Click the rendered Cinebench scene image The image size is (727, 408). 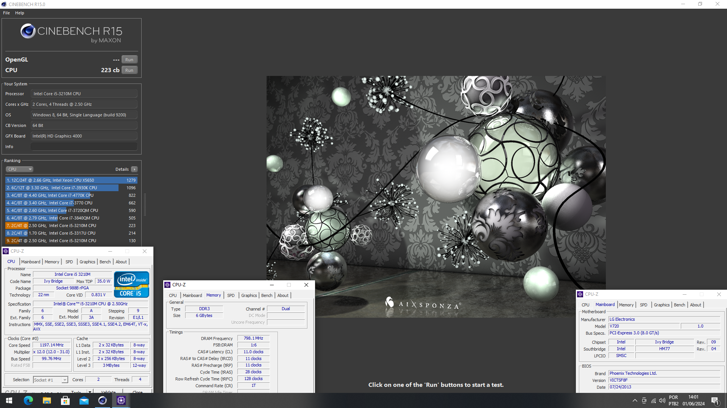436,196
